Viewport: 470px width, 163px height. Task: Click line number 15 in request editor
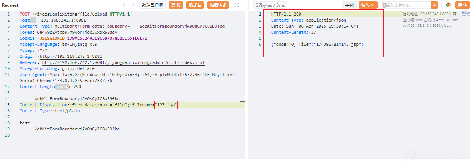8,105
